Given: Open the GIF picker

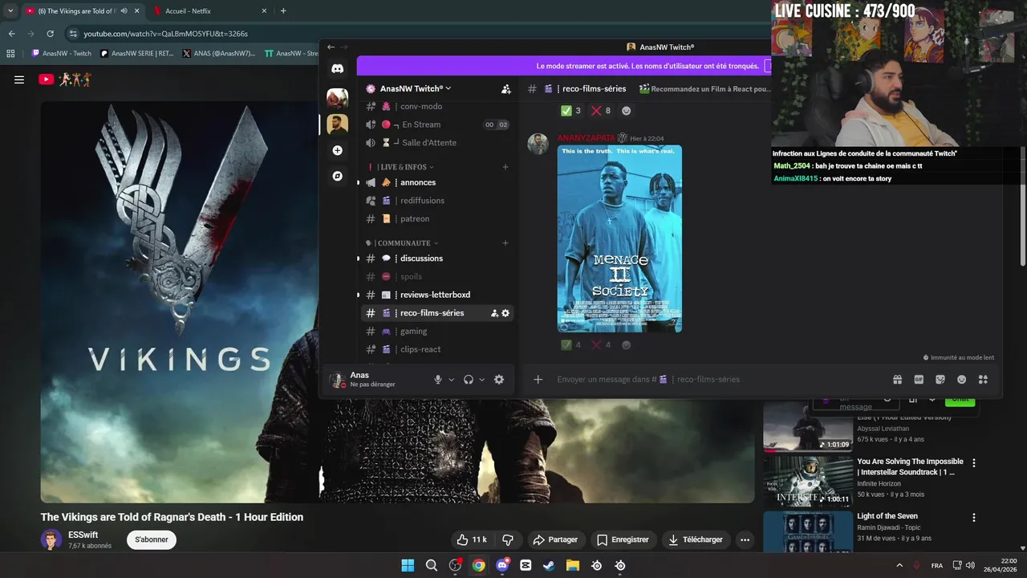Looking at the screenshot, I should [919, 380].
